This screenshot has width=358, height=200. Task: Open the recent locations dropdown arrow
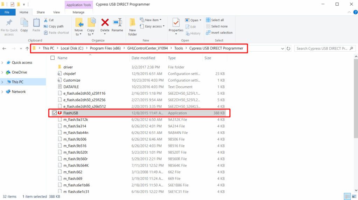[21, 49]
